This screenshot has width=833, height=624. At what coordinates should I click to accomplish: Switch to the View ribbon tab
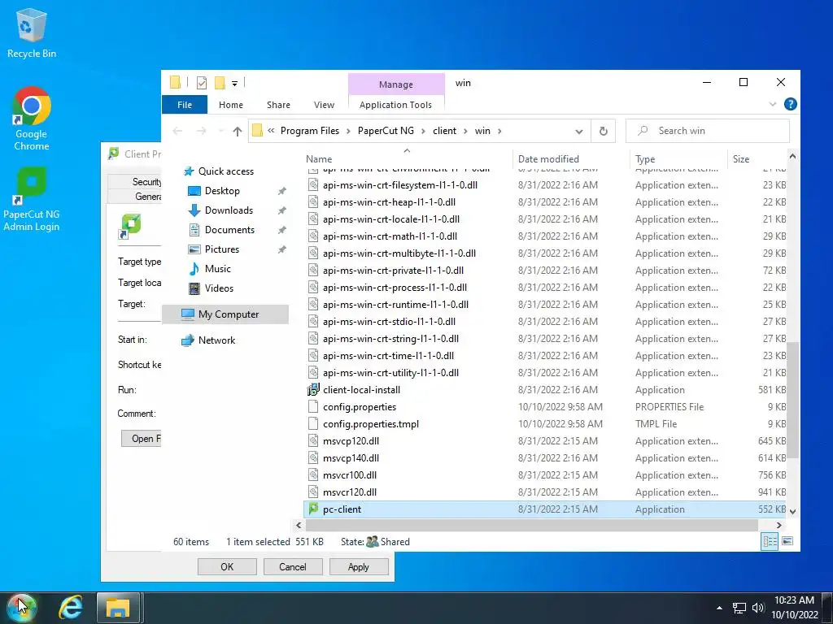(324, 105)
